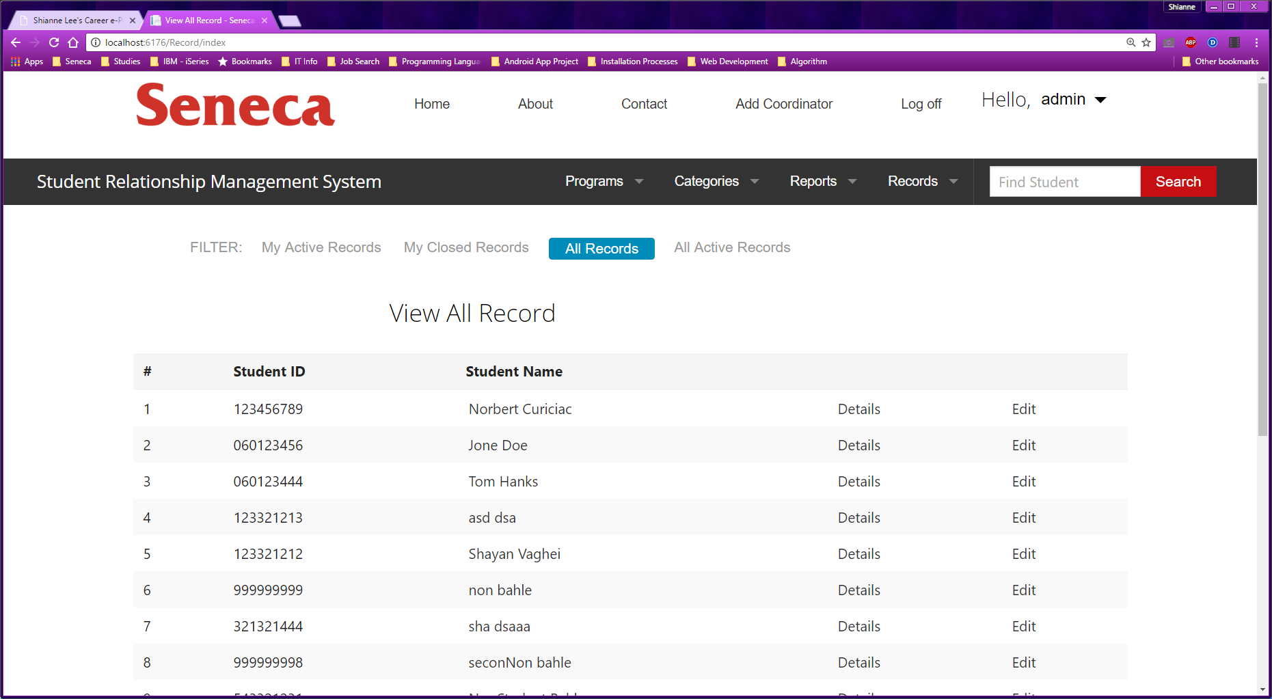Expand the Programs dropdown menu
Screen dimensions: 1272x699
[604, 181]
